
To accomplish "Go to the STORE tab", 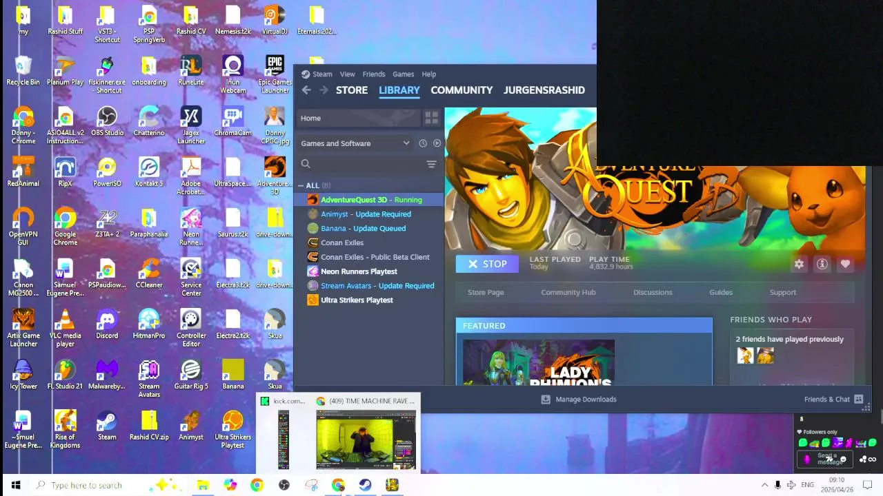I will (352, 90).
